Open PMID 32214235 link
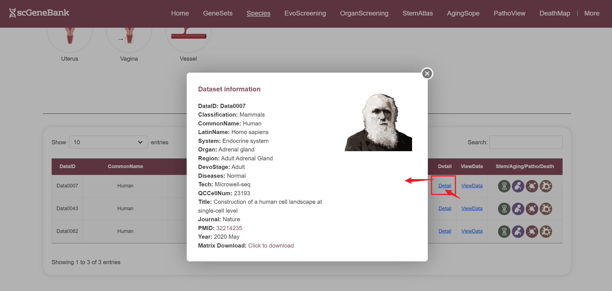The image size is (612, 291). click(x=229, y=228)
